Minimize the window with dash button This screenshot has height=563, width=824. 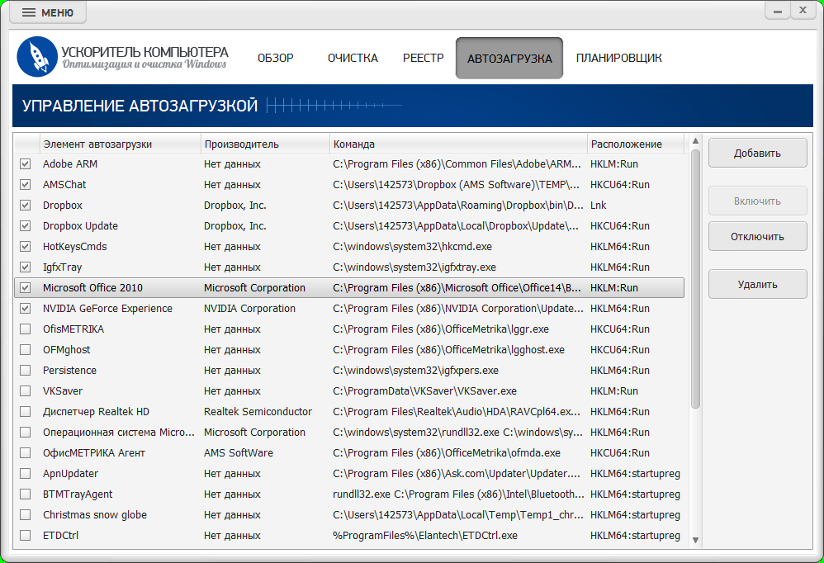point(778,11)
